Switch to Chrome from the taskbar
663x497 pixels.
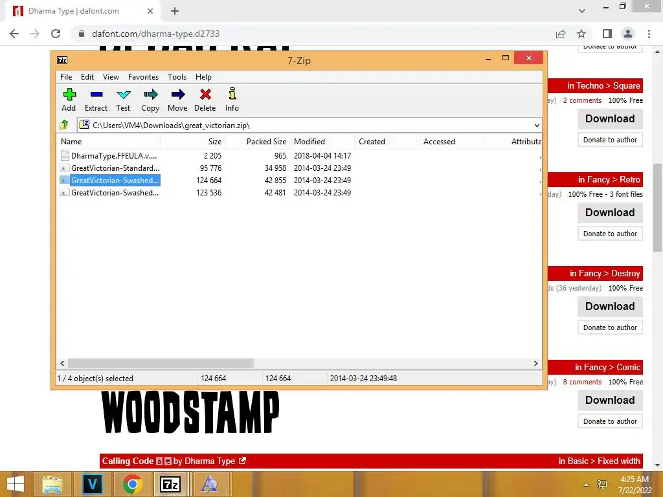coord(132,484)
